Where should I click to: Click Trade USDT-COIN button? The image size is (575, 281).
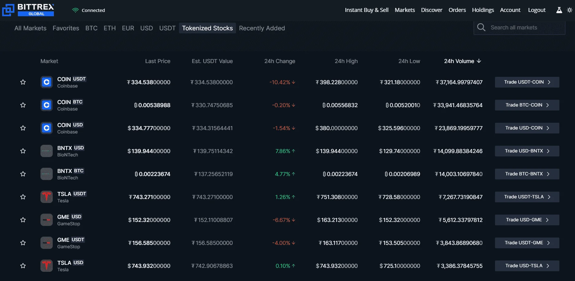pos(527,82)
